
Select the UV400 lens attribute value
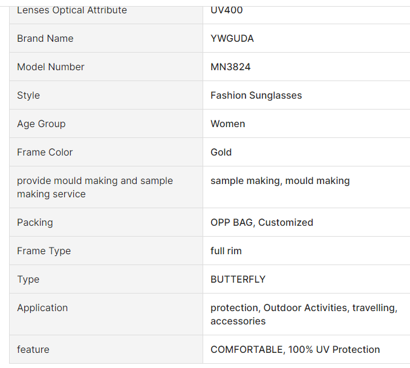point(227,10)
